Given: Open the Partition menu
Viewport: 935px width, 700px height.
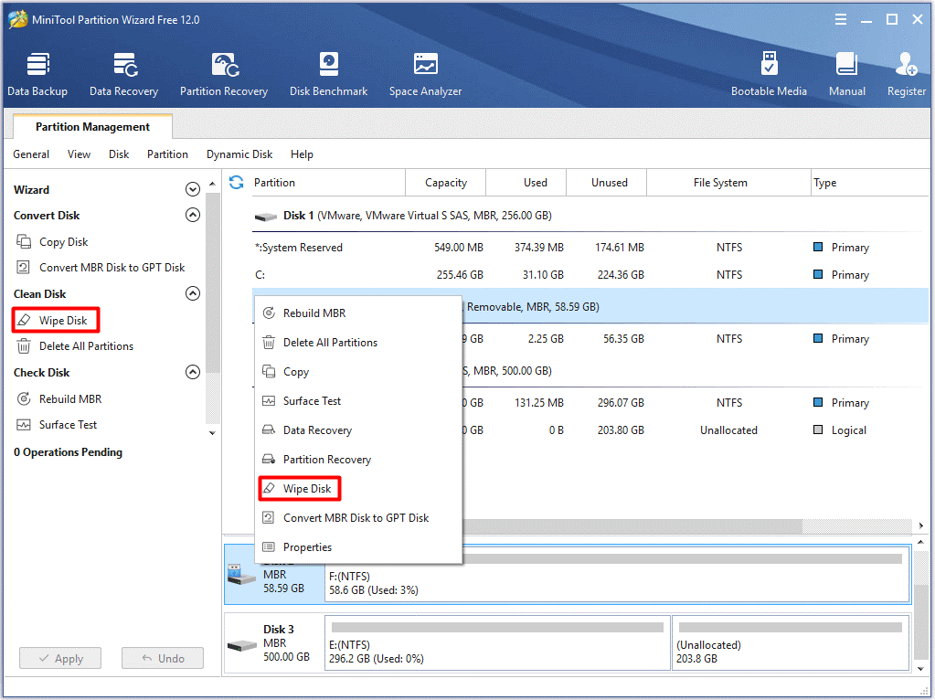Looking at the screenshot, I should coord(167,154).
